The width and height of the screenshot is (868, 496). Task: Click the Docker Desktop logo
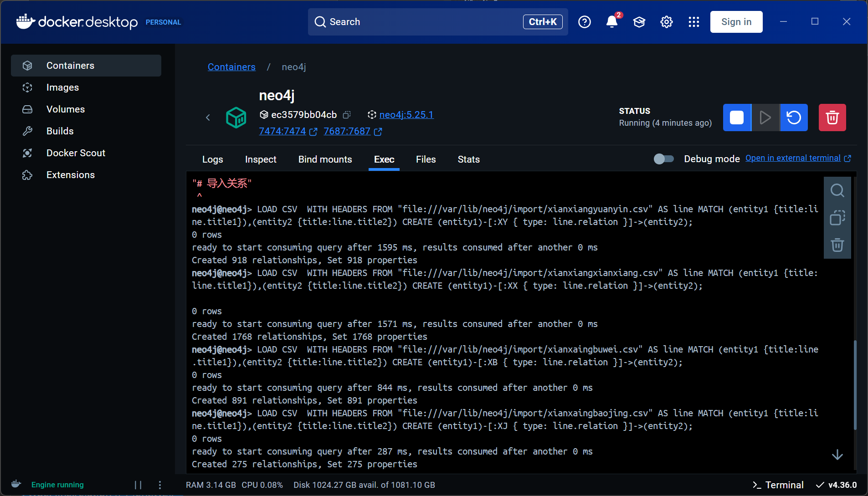coord(77,22)
